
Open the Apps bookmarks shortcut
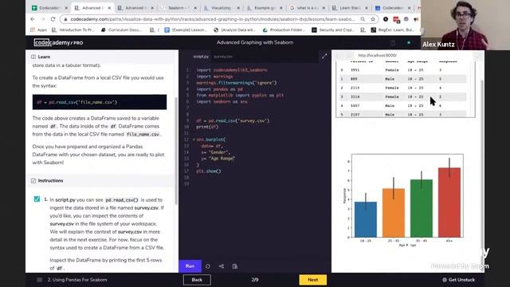coord(39,30)
